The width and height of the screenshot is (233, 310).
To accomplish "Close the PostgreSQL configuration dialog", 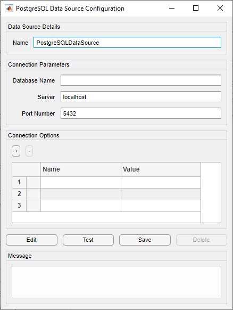I will click(x=220, y=9).
